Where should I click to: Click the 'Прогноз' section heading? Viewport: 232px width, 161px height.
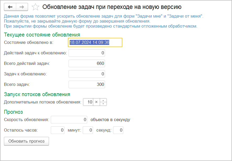[x=13, y=112]
